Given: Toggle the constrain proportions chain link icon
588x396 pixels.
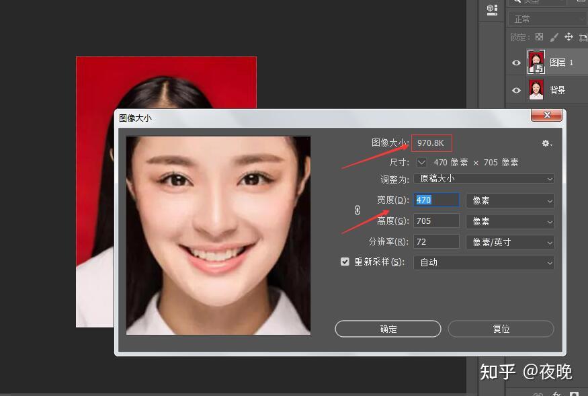Looking at the screenshot, I should pyautogui.click(x=358, y=210).
